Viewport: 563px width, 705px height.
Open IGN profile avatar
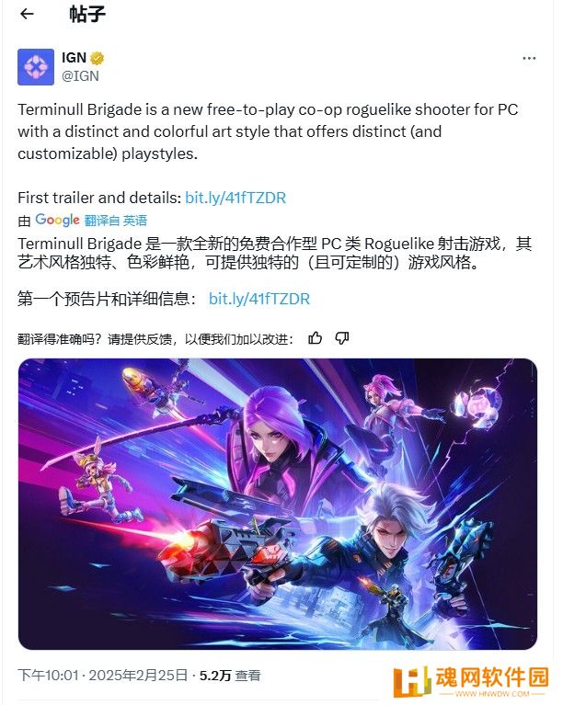click(36, 67)
